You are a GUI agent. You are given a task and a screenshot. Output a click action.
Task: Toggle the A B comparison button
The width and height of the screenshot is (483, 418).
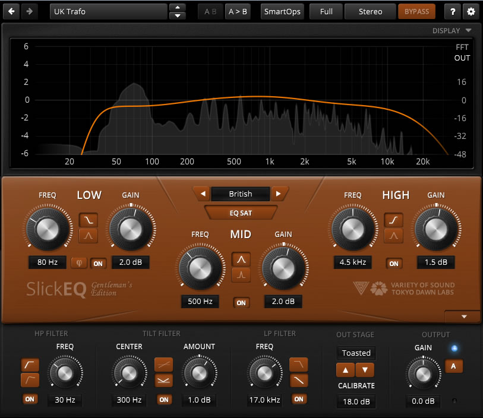click(x=210, y=12)
